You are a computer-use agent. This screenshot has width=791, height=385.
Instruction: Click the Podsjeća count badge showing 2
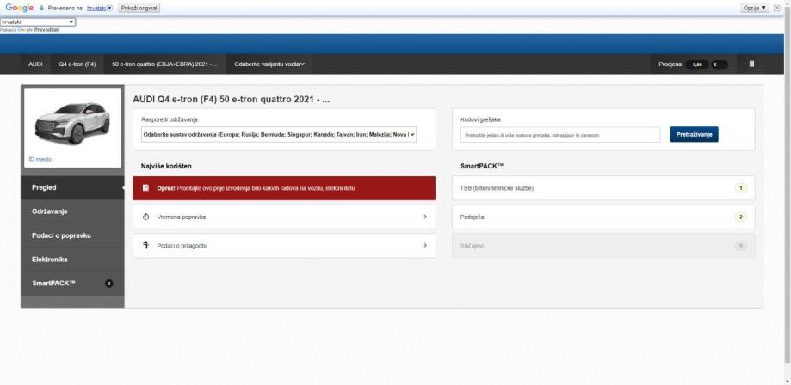coord(740,217)
